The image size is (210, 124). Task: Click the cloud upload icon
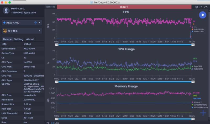(x=205, y=7)
